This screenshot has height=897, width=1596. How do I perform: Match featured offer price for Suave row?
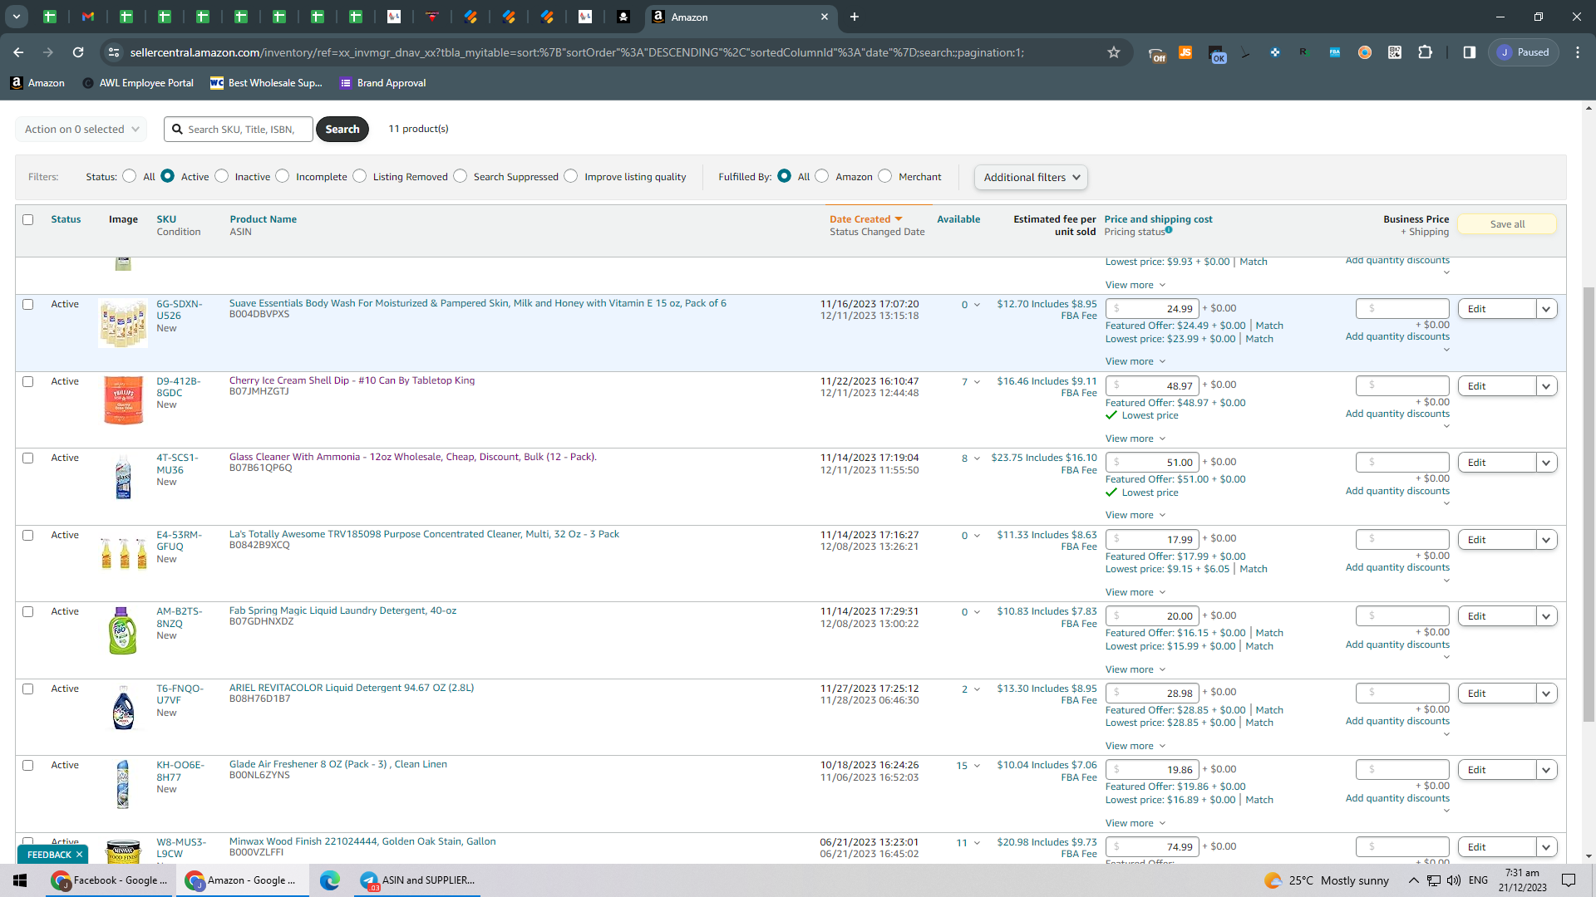tap(1269, 326)
